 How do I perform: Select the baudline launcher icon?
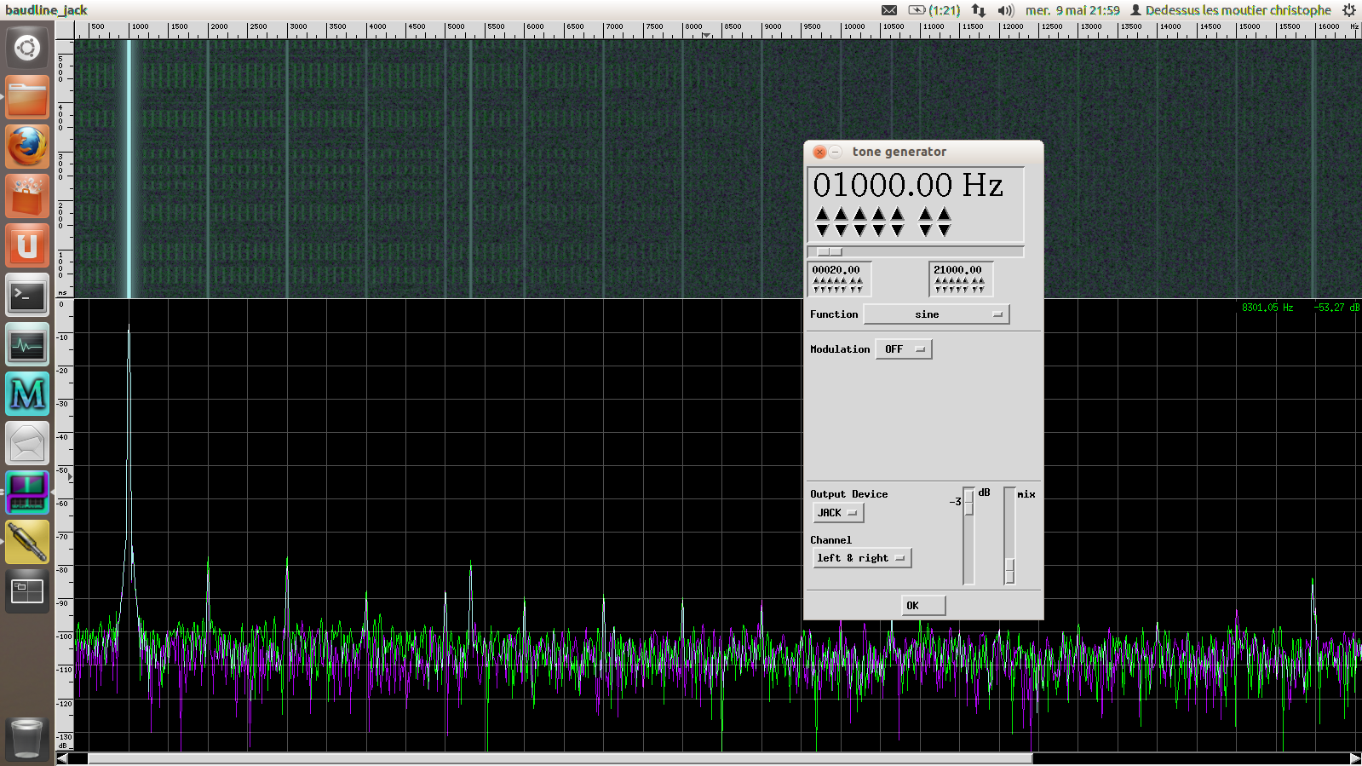27,492
